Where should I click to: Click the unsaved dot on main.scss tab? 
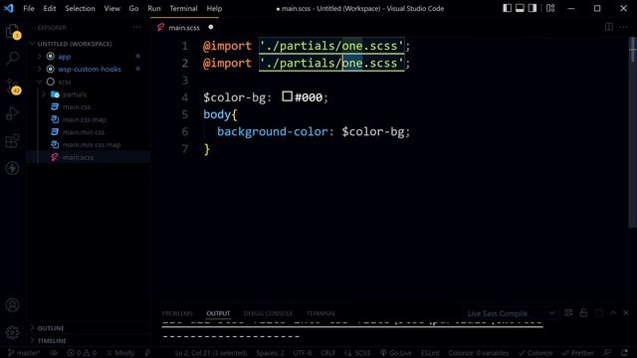click(x=210, y=27)
